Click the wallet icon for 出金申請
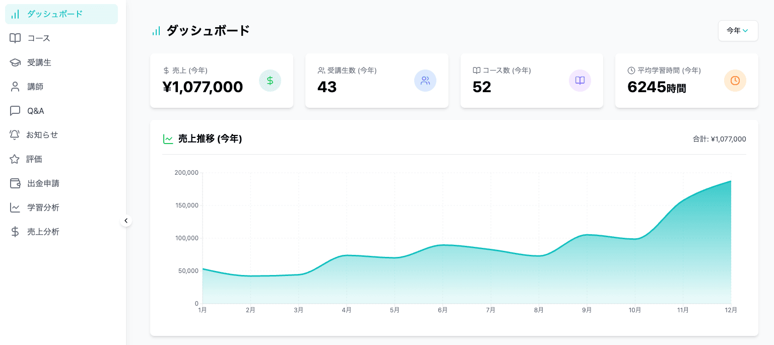 tap(15, 183)
